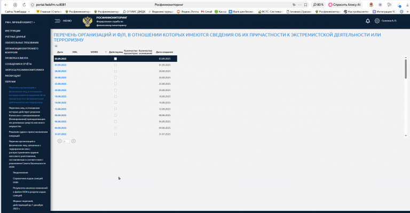Click small blue icon above the table

(x=56, y=46)
